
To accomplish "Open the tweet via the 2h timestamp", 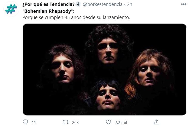I will pos(130,4).
